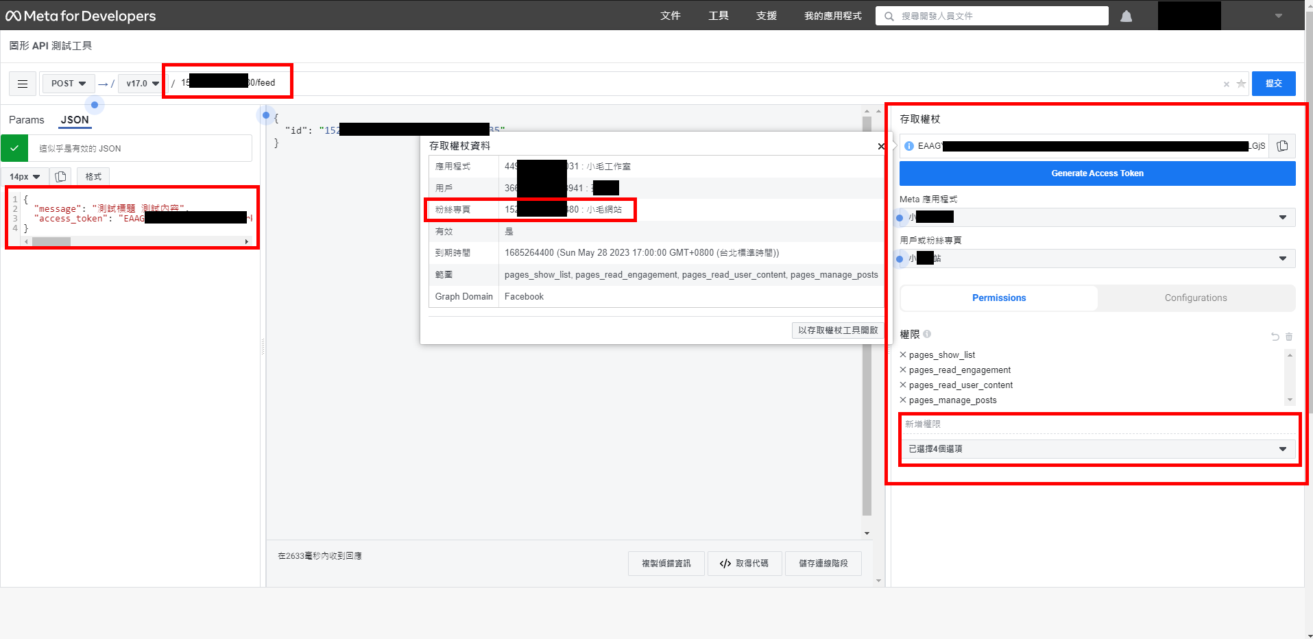
Task: Click the developer docs search field
Action: [991, 16]
